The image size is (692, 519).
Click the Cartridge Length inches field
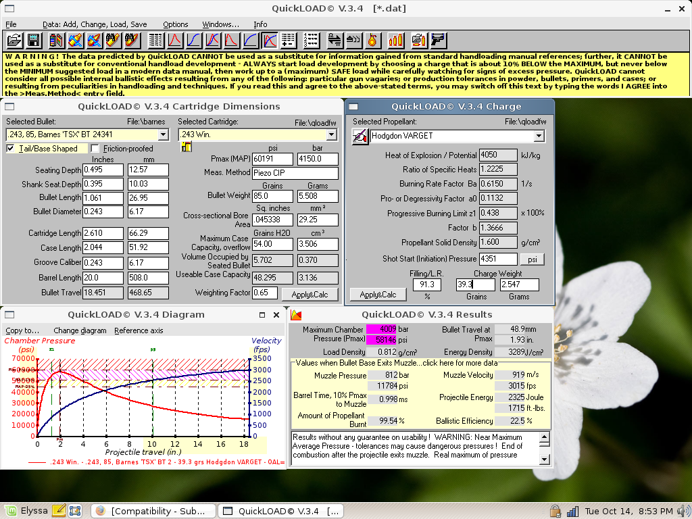(103, 233)
